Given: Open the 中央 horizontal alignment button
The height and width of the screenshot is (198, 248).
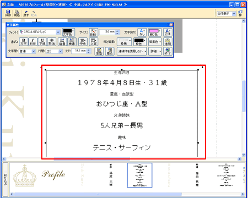Looking at the screenshot, I should (x=83, y=42).
